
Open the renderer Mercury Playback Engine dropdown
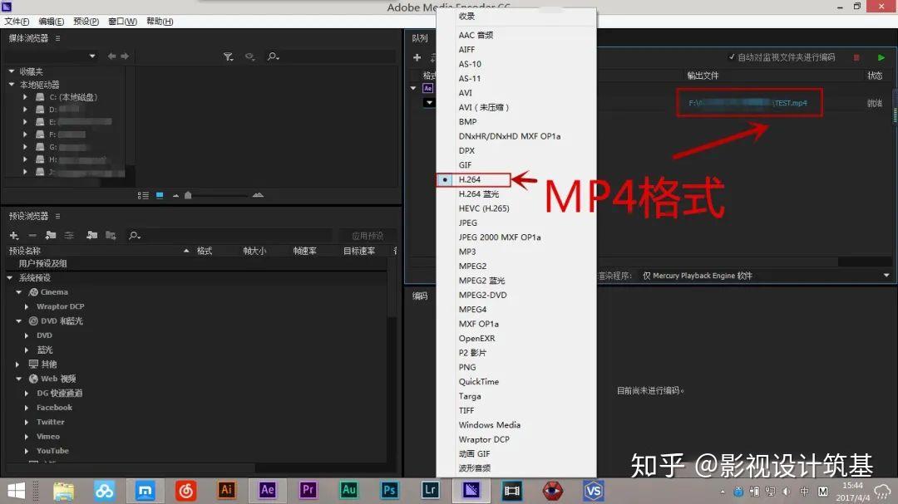tap(886, 275)
